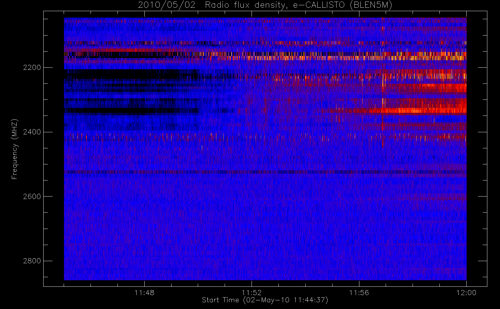Select the 2400 frequency tick label

click(32, 132)
